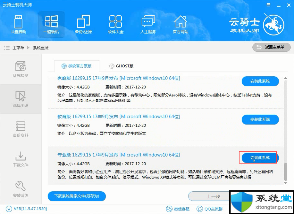
Task: Click 下载系统镜像文件(另存为) button
Action: pos(77,196)
